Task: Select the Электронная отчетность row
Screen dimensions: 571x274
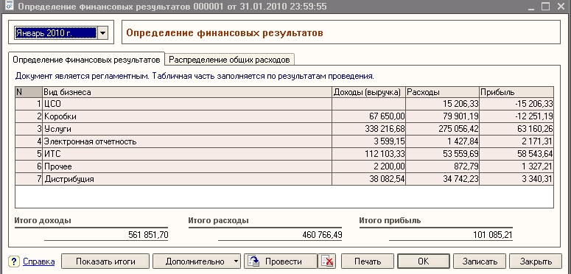Action: 284,141
